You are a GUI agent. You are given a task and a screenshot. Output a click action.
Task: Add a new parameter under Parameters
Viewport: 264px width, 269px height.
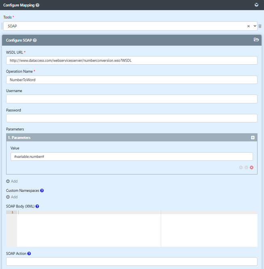pos(12,181)
